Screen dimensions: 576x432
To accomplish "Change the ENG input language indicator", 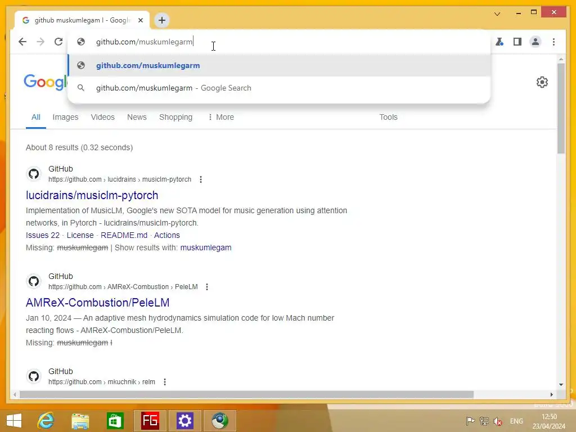I will [516, 421].
